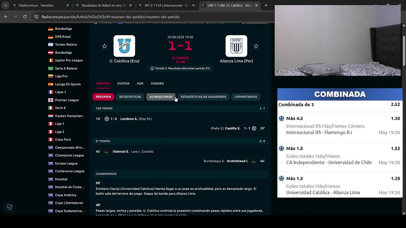Open Torneo Betano league with Argentina flag
The image size is (406, 228).
pos(66,45)
